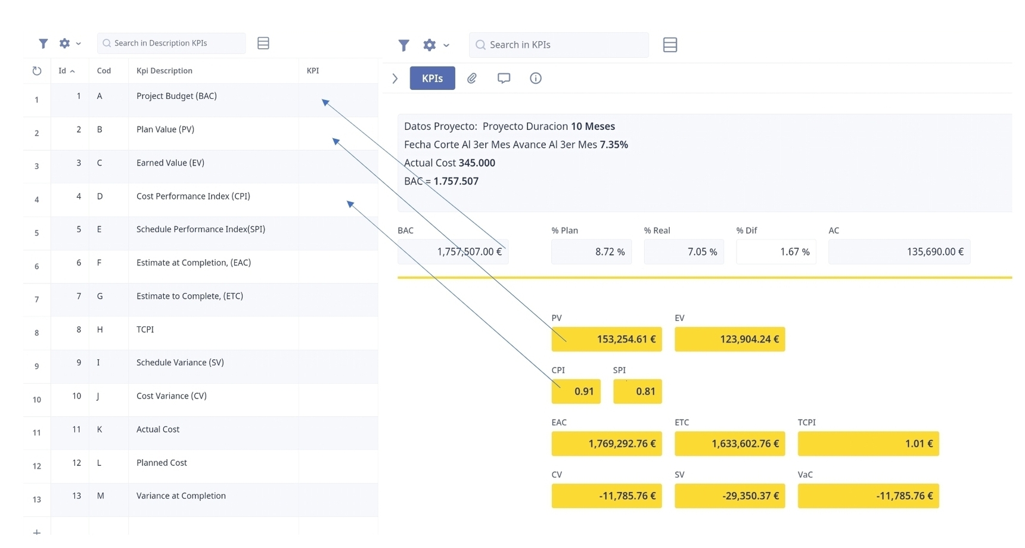The height and width of the screenshot is (548, 1025).
Task: Focus the Search in Description KPIs field
Action: tap(176, 43)
